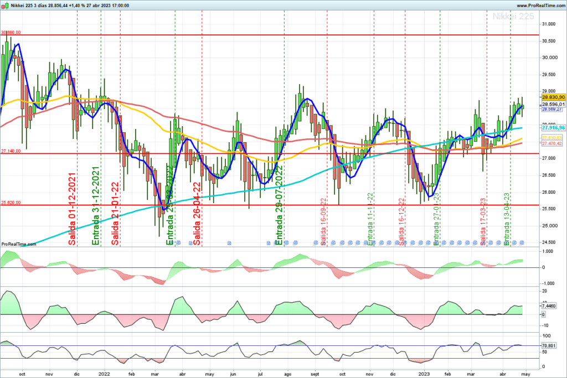The image size is (567, 378).
Task: Click the 28.596,01 price label
Action: pos(553,104)
